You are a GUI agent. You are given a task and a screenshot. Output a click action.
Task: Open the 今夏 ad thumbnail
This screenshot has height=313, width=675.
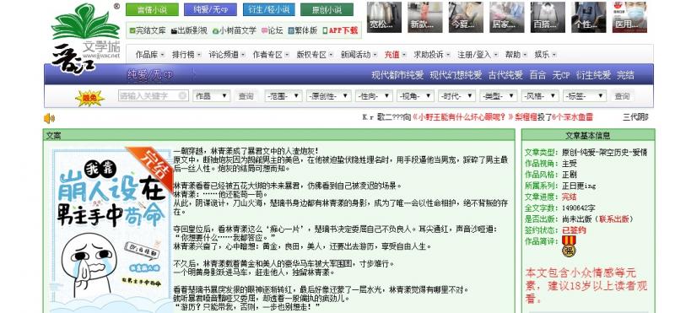pos(466,17)
